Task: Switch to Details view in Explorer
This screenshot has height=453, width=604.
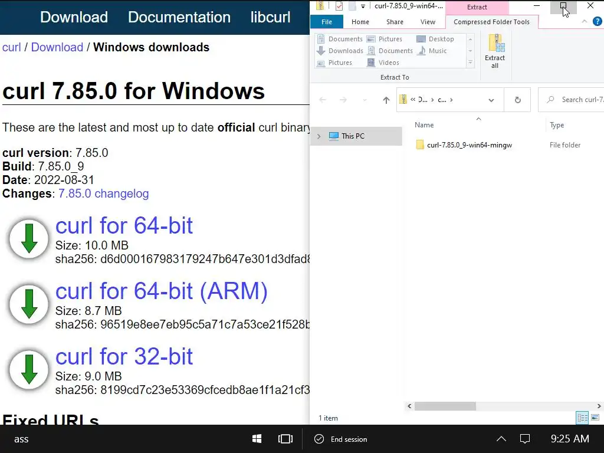Action: (582, 418)
